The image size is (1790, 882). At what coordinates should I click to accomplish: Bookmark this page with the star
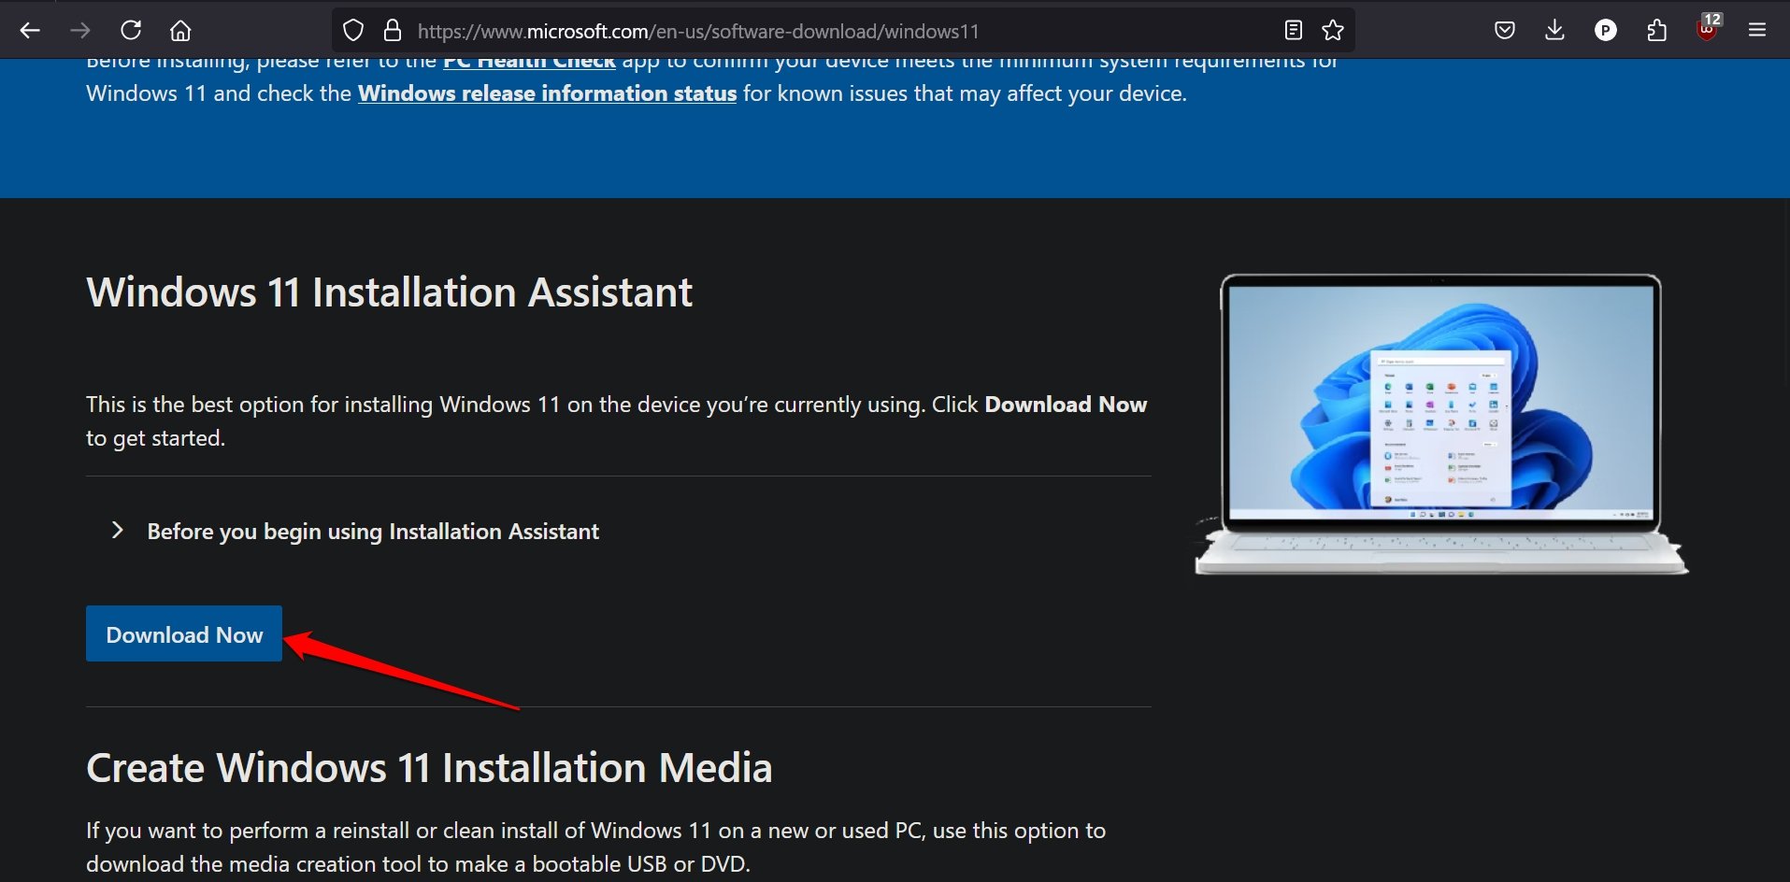(x=1333, y=31)
